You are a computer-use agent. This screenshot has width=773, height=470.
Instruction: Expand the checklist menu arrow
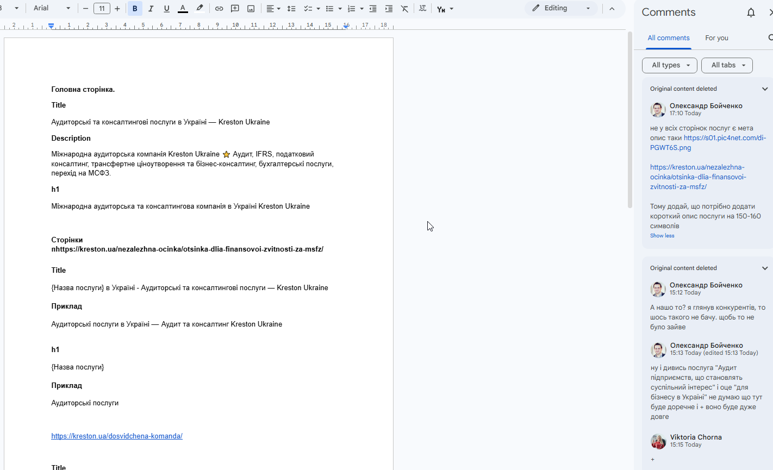[318, 9]
